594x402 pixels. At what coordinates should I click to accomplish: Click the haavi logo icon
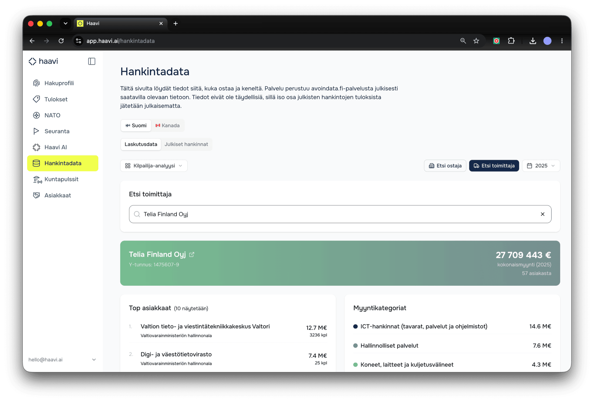point(32,61)
